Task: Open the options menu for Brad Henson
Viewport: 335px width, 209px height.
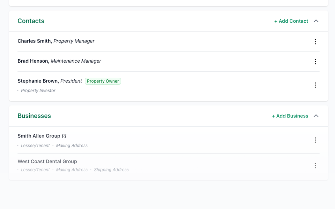Action: click(315, 62)
